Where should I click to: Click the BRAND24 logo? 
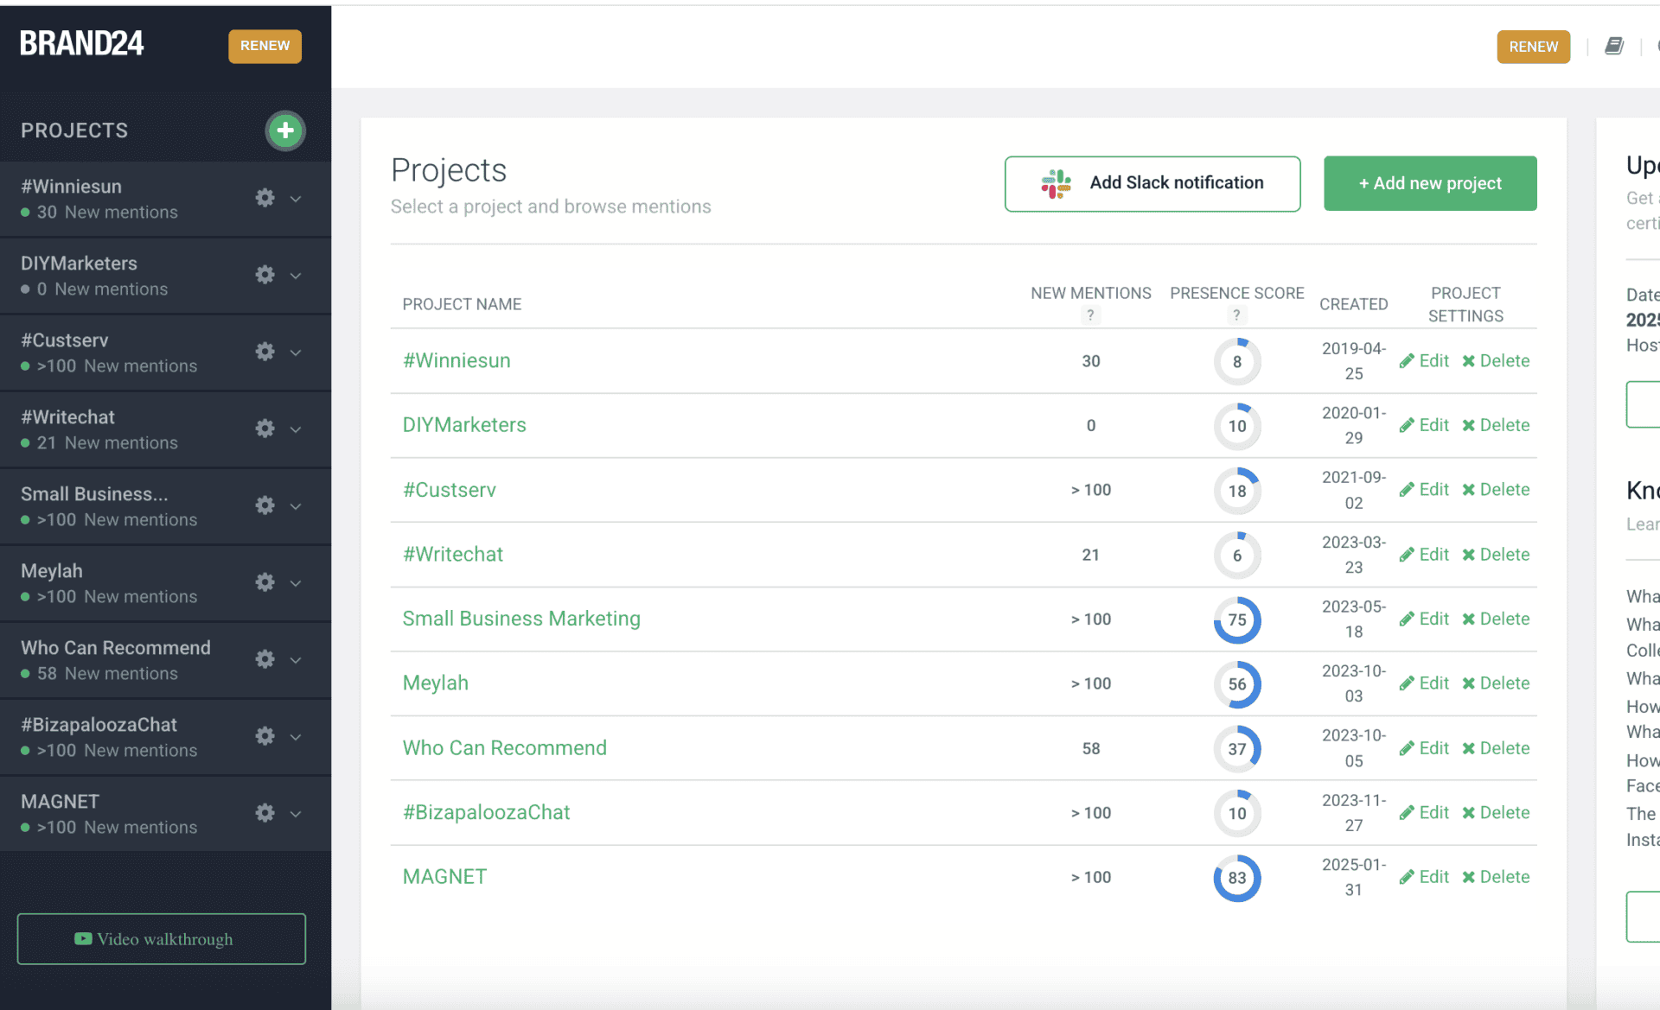click(x=81, y=42)
